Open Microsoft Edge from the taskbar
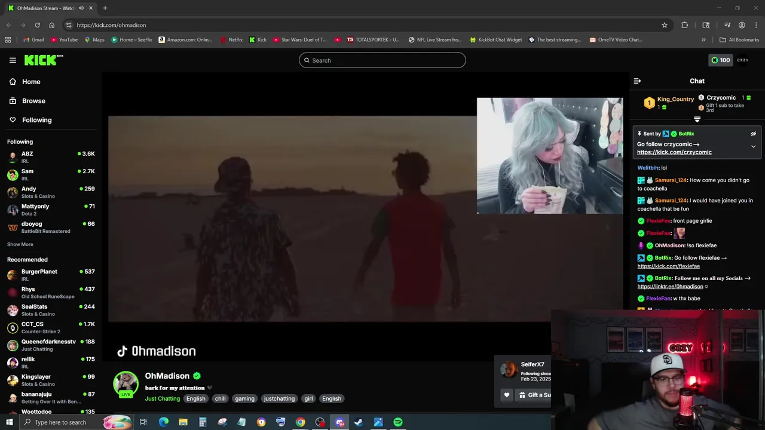 point(164,422)
